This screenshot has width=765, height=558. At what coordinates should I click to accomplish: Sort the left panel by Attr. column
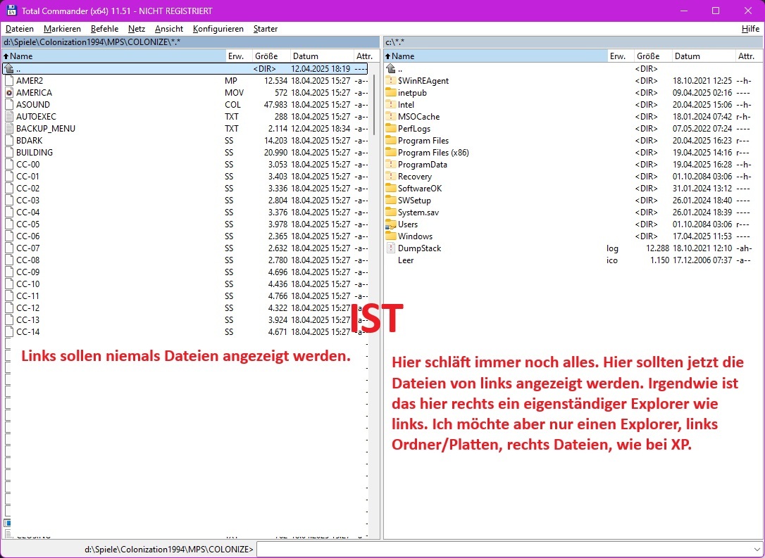pos(367,56)
